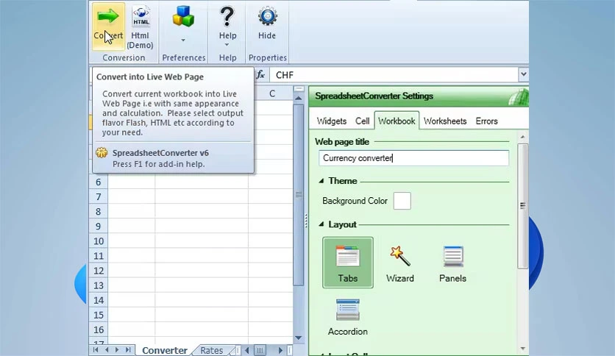This screenshot has width=615, height=356.
Task: Choose the Accordion layout option
Action: (348, 318)
